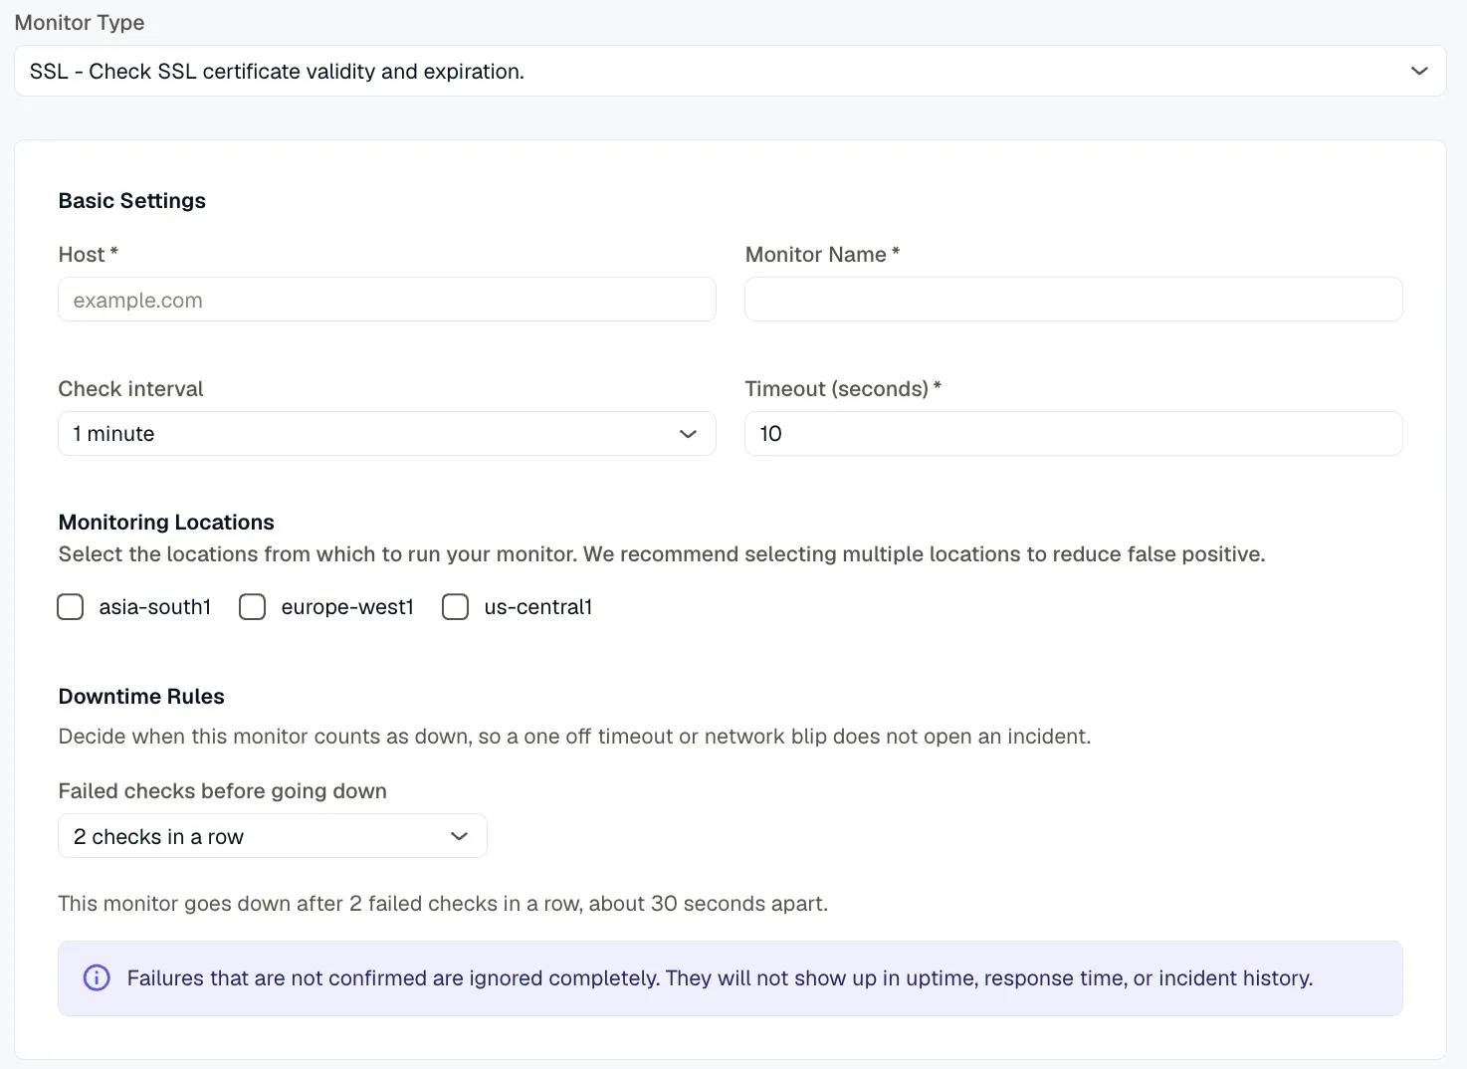Viewport: 1467px width, 1069px height.
Task: Check the us-central1 location checkbox
Action: (456, 607)
